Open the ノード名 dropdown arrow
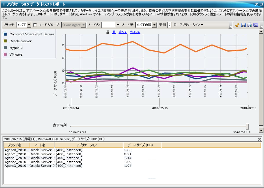Viewport: 264px width, 188px height. [118, 25]
